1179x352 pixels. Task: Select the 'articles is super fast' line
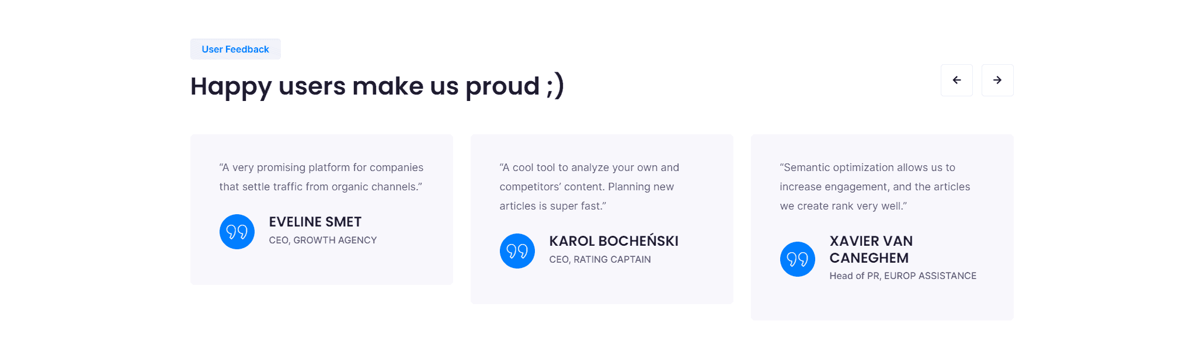pyautogui.click(x=553, y=206)
